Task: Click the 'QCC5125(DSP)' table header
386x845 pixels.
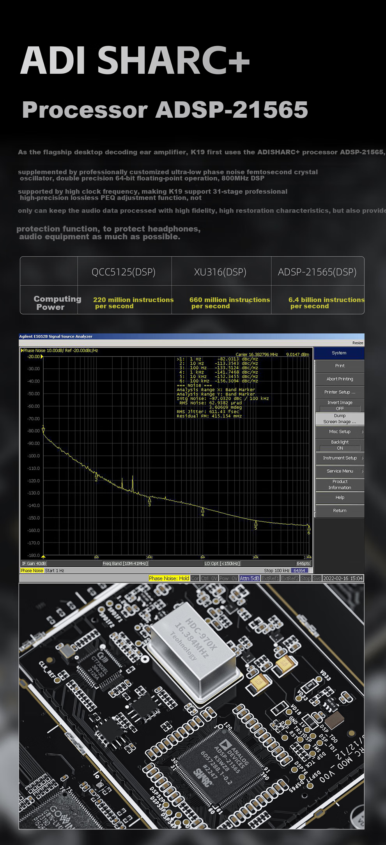Action: tap(124, 272)
